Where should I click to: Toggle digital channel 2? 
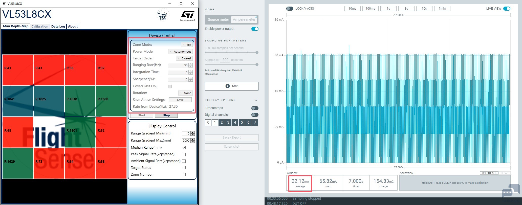222,123
